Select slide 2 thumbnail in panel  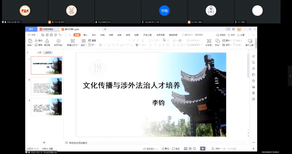[x=46, y=86]
